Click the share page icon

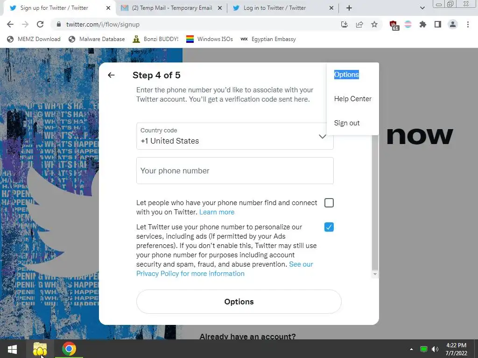click(x=359, y=24)
